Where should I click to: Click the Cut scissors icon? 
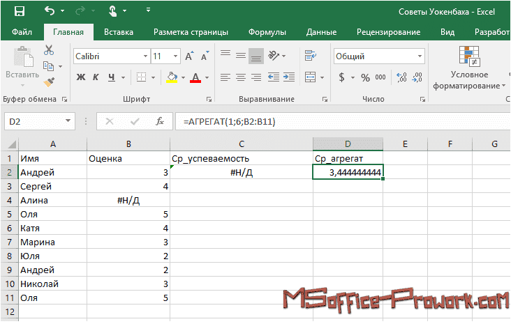49,50
